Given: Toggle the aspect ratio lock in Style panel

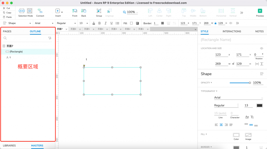Looking at the screenshot, I should (233, 63).
